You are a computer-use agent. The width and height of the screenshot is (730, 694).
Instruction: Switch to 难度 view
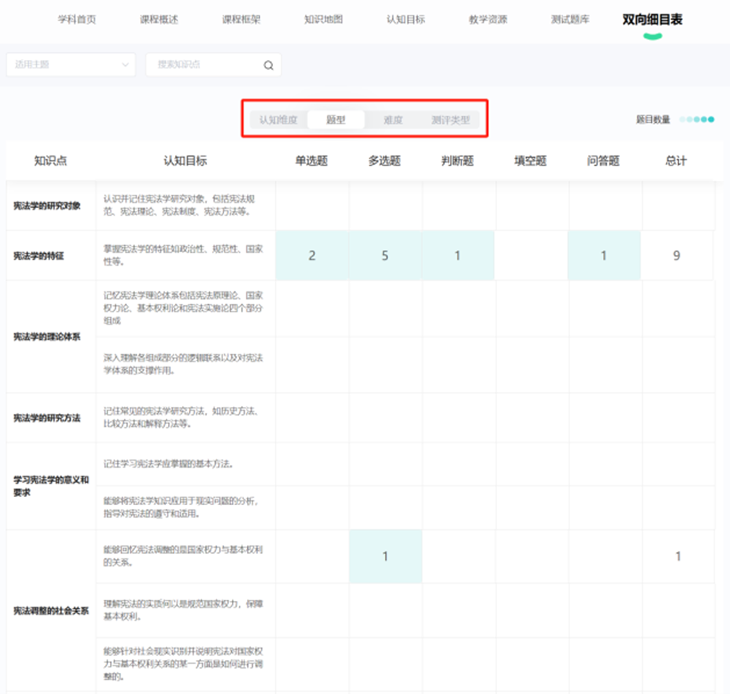[393, 120]
